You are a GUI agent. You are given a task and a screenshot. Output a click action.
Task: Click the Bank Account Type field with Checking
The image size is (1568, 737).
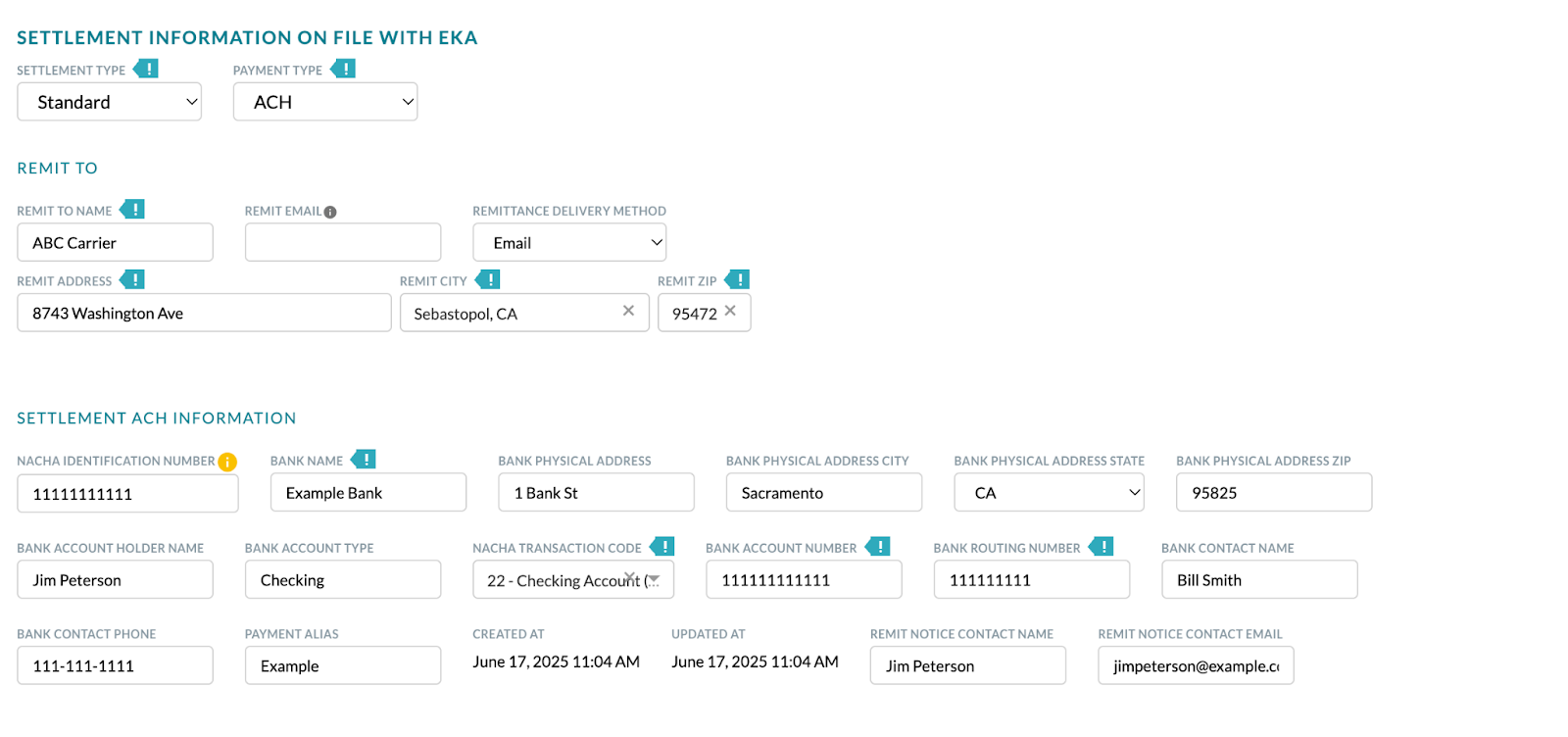(343, 579)
